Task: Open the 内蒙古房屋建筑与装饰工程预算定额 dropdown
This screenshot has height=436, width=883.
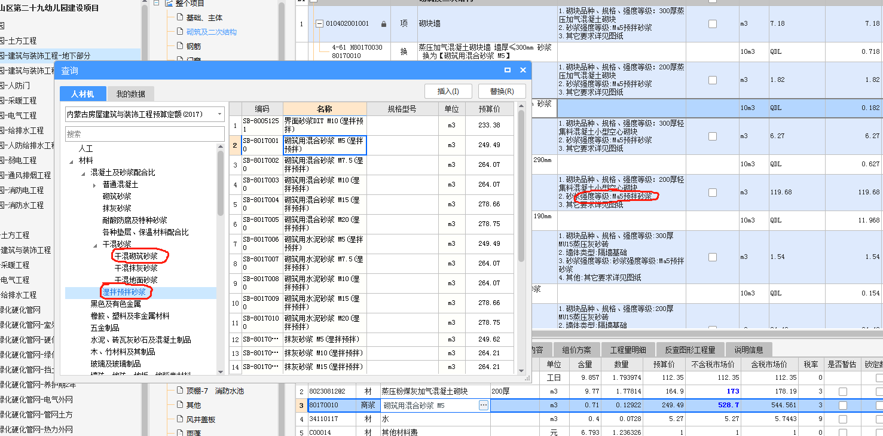Action: coord(219,114)
